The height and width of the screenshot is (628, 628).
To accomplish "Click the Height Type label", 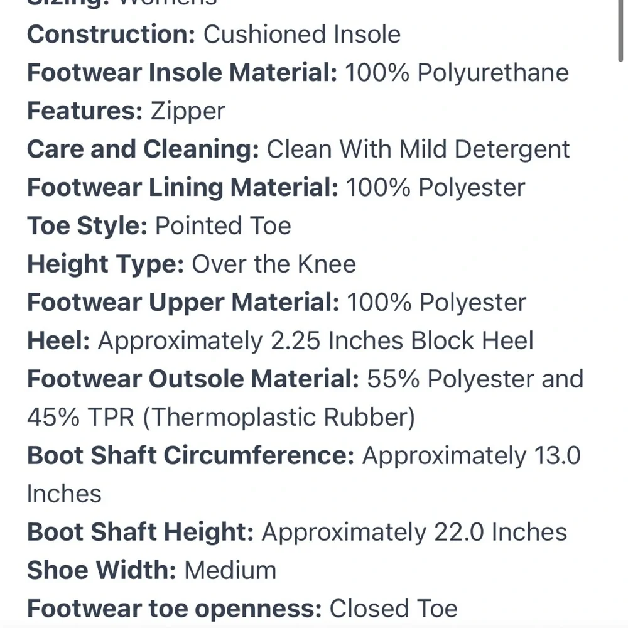I will [x=106, y=264].
